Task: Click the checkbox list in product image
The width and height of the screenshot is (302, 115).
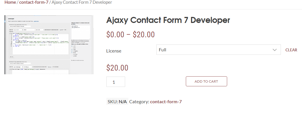Action: click(x=75, y=50)
